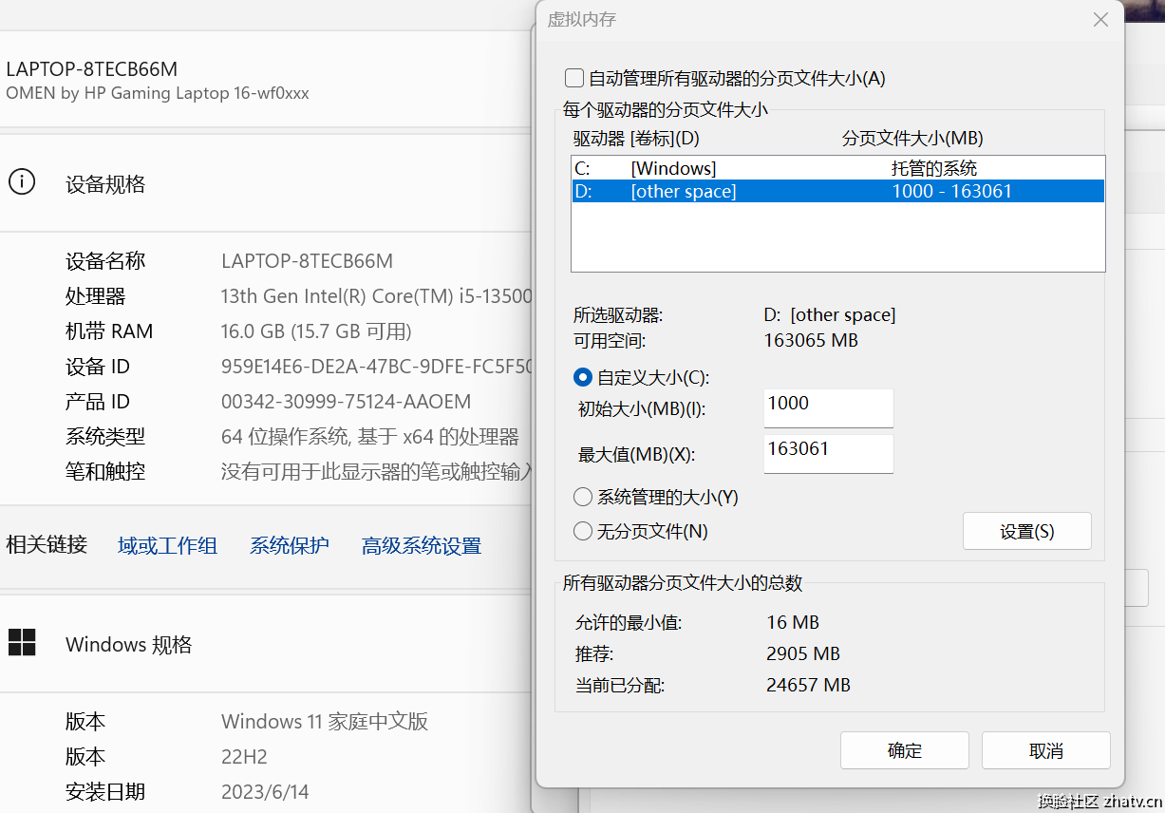The width and height of the screenshot is (1165, 813).
Task: Click the product ID 00342-30999-75124-AAOEM
Action: pyautogui.click(x=346, y=402)
